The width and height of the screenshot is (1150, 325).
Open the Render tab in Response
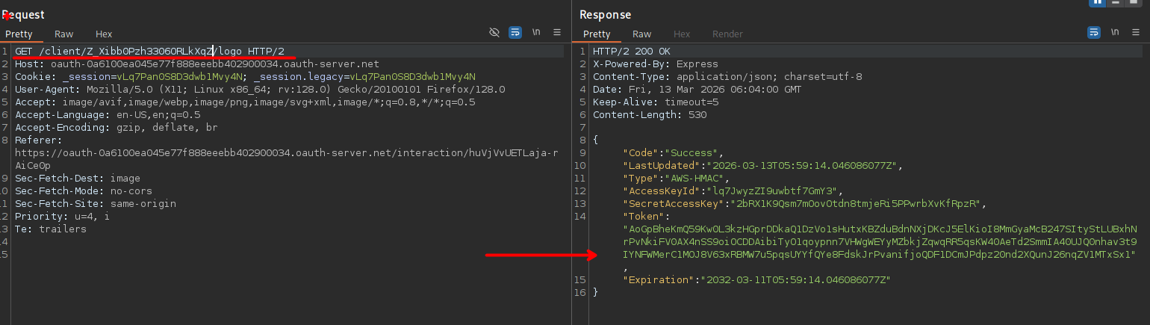727,34
